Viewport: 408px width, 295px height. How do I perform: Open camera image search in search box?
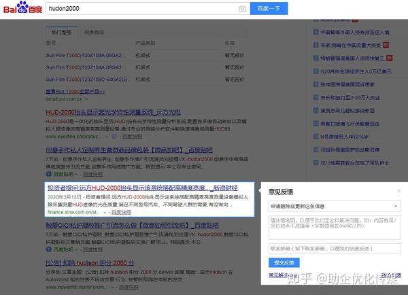point(242,9)
